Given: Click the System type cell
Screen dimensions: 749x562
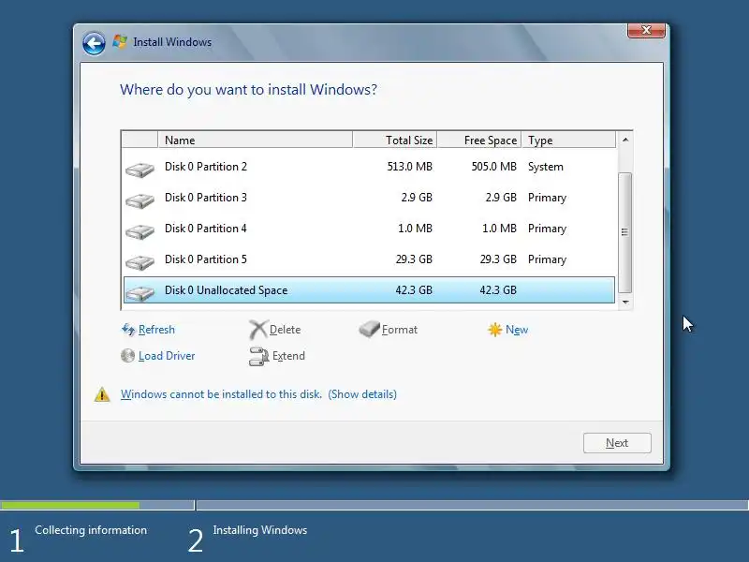Looking at the screenshot, I should click(546, 167).
